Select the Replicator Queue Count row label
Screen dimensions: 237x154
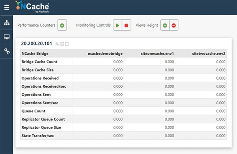point(43,119)
